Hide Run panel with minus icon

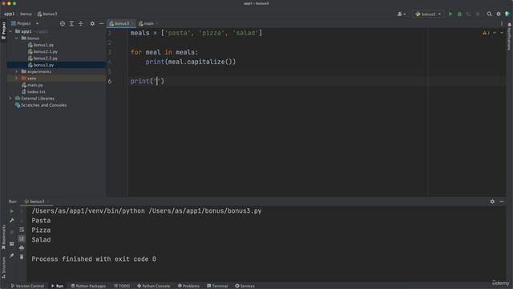click(x=502, y=201)
